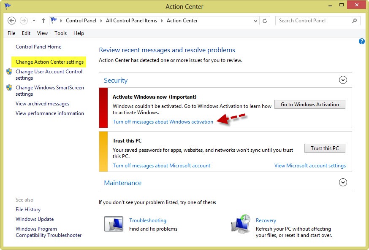Expand the Maintenance section chevron
The width and height of the screenshot is (369, 250).
[x=343, y=182]
